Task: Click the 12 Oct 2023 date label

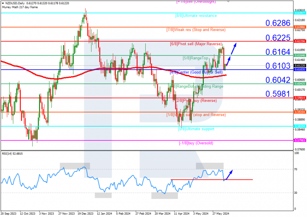Action: [27, 214]
